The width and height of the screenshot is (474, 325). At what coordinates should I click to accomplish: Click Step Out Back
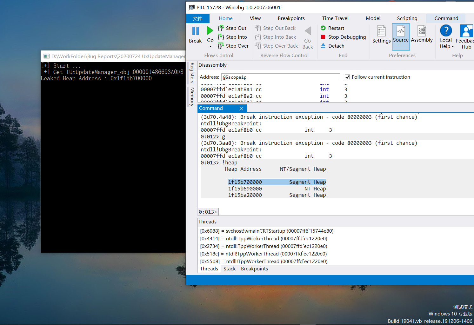[x=275, y=28]
